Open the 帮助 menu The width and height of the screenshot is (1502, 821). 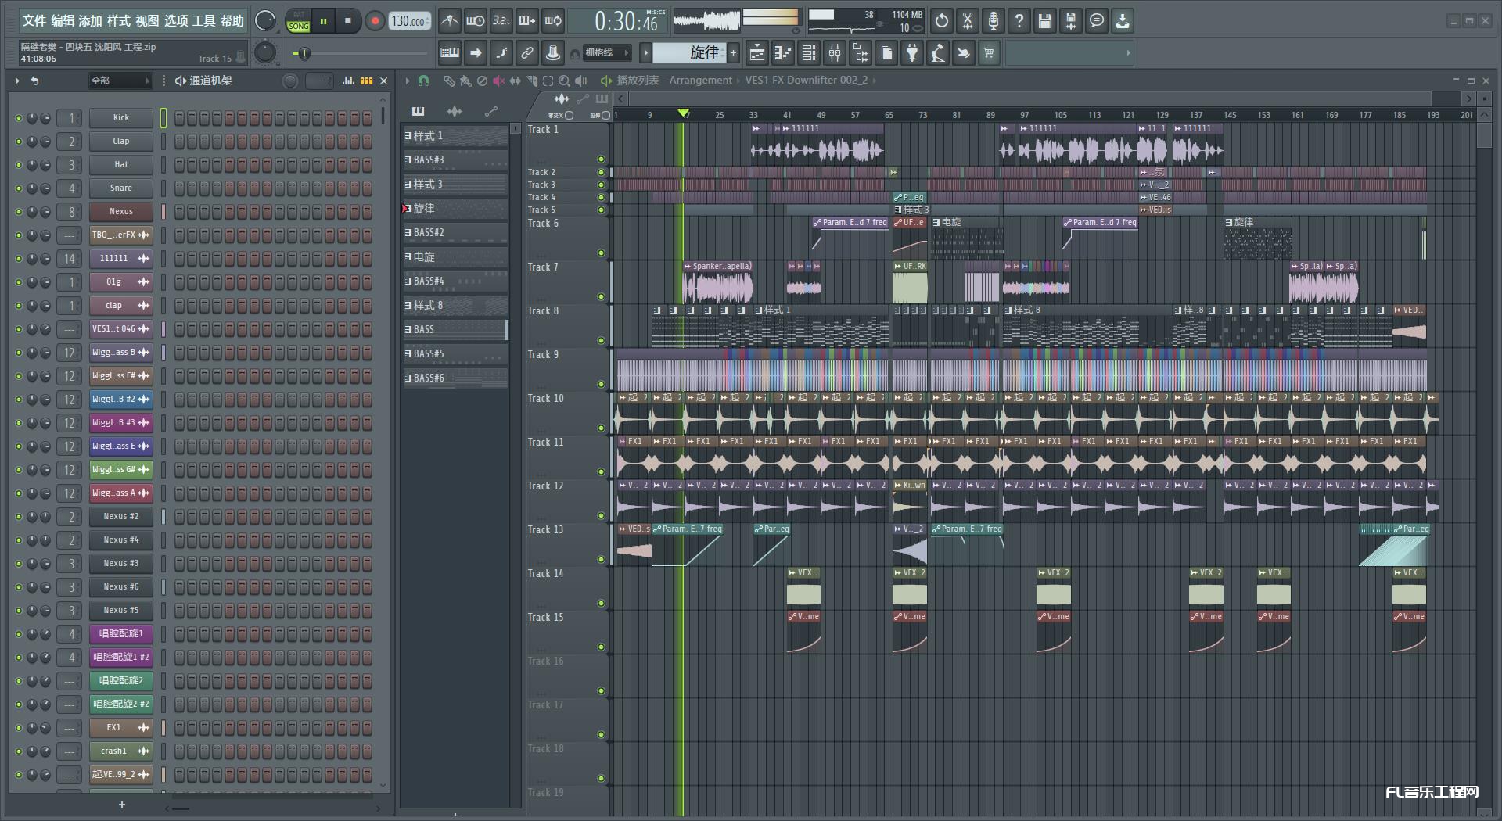[x=232, y=21]
